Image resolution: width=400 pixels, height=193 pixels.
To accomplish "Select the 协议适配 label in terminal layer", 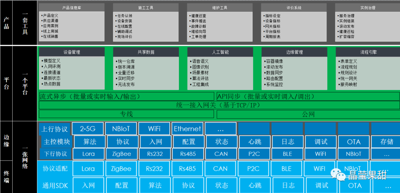I will pos(55,169).
